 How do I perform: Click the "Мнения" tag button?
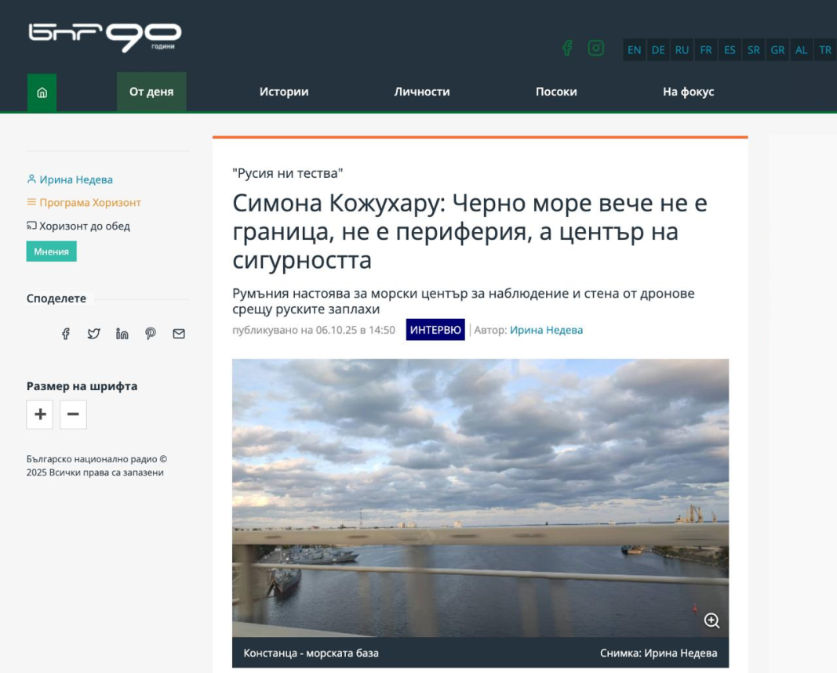click(51, 251)
